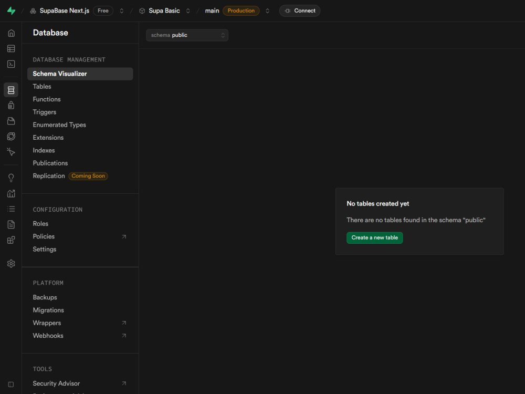Image resolution: width=525 pixels, height=394 pixels.
Task: Open Project Settings gear icon
Action: tap(11, 264)
